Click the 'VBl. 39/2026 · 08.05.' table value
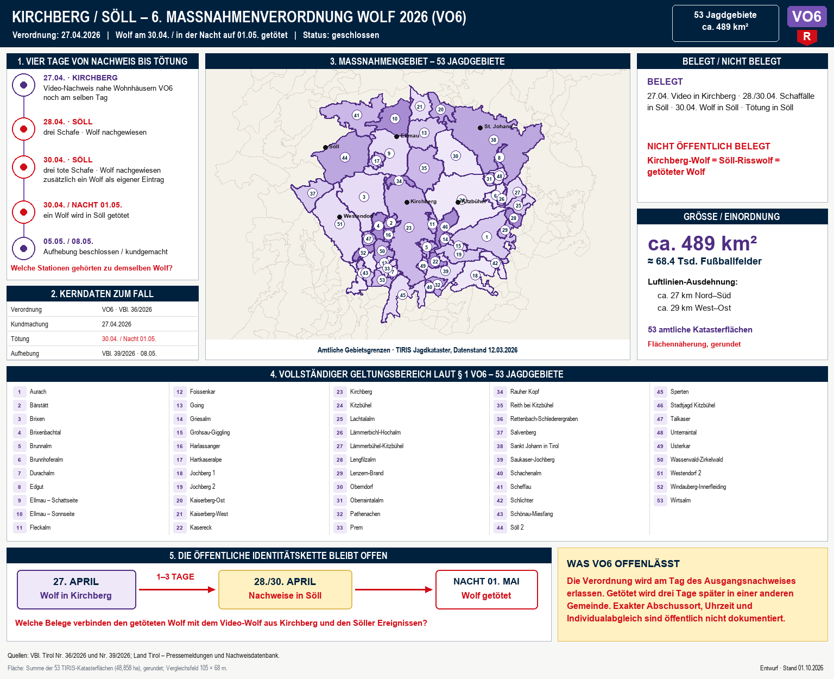 pos(129,354)
